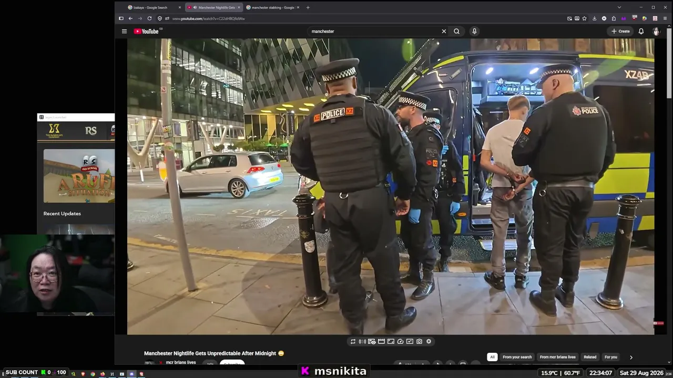673x378 pixels.
Task: Click the Recent Updates heading in launcher
Action: coord(62,214)
